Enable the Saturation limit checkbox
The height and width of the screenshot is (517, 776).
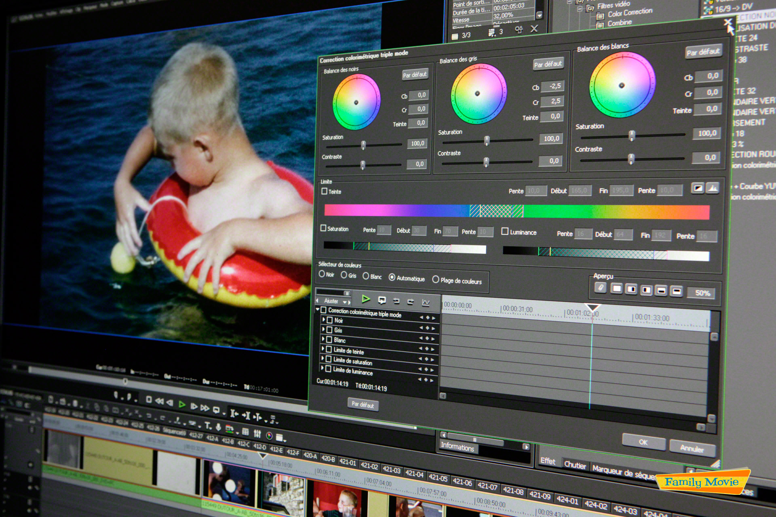323,228
